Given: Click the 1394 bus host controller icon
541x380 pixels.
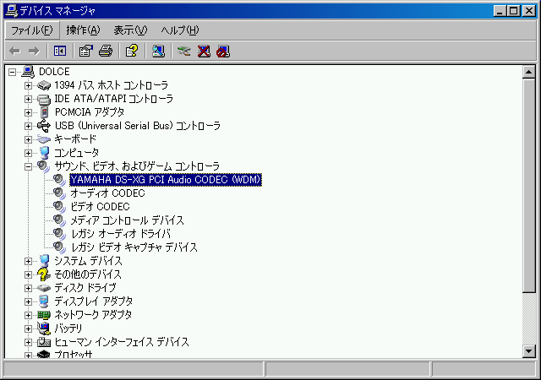Looking at the screenshot, I should (44, 85).
